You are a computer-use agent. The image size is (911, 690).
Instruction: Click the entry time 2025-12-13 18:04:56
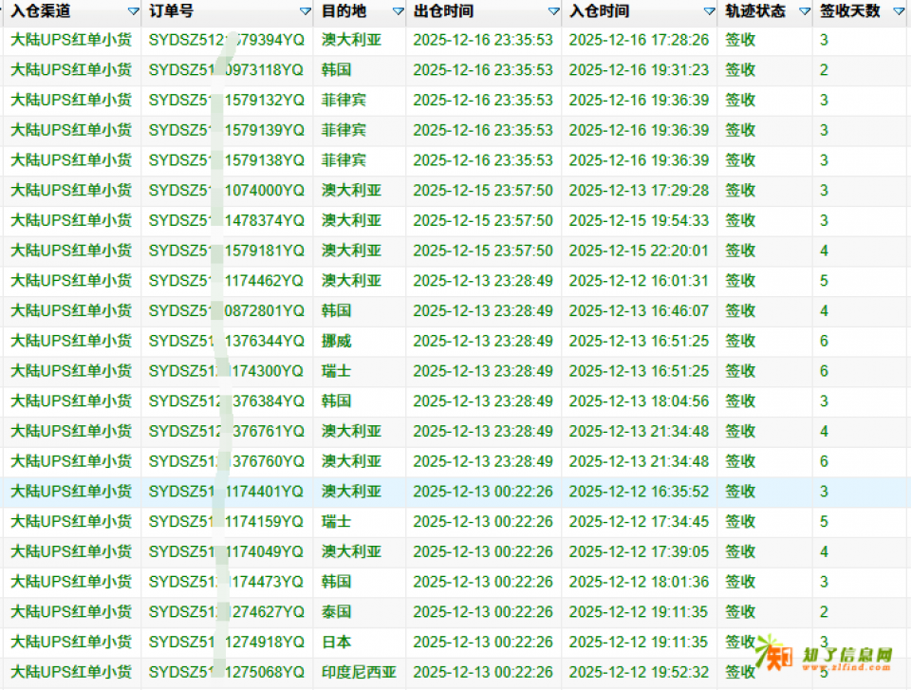[638, 401]
